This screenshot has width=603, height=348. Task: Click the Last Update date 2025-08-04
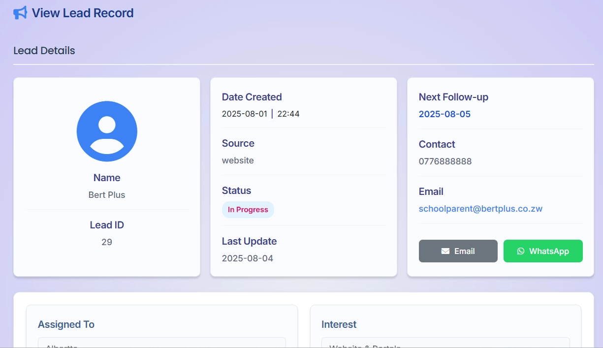tap(247, 258)
